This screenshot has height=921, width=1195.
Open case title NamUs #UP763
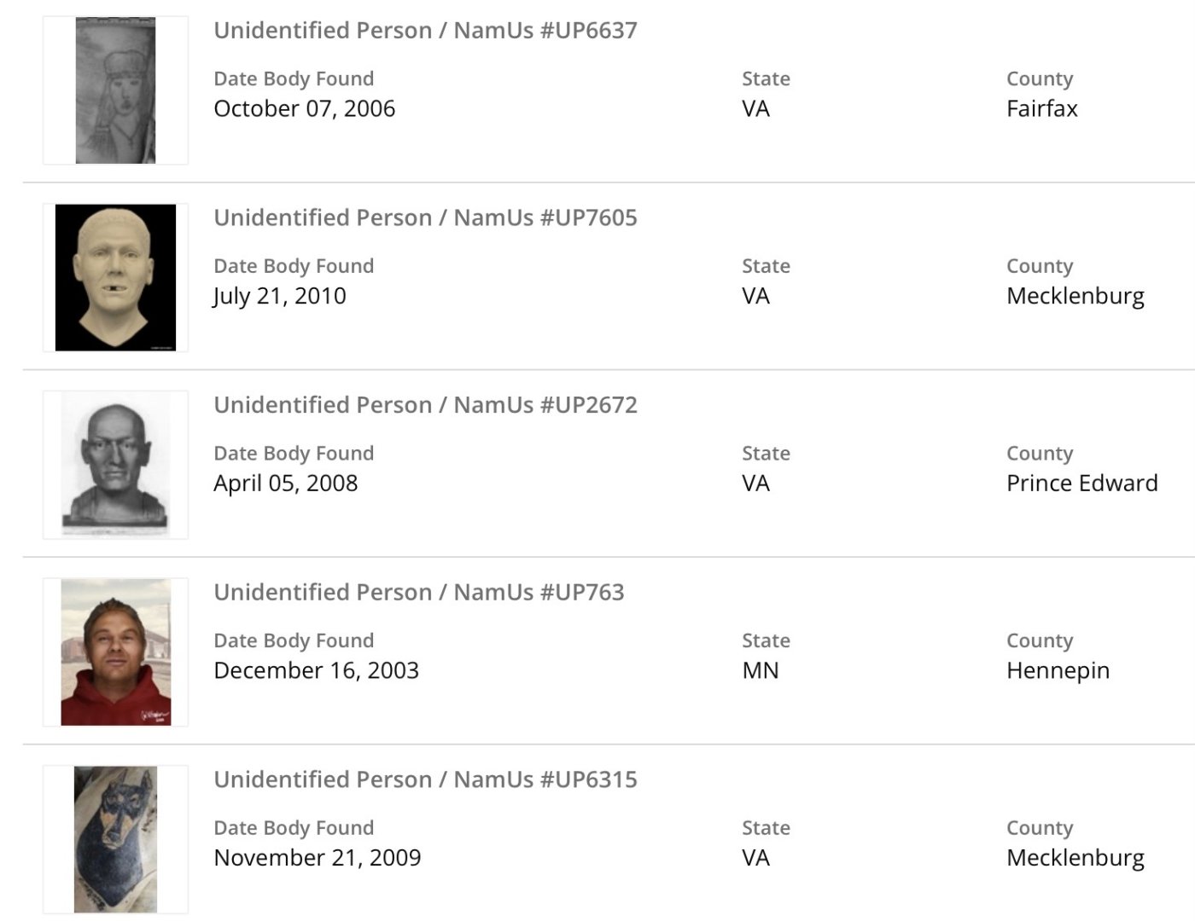[418, 592]
